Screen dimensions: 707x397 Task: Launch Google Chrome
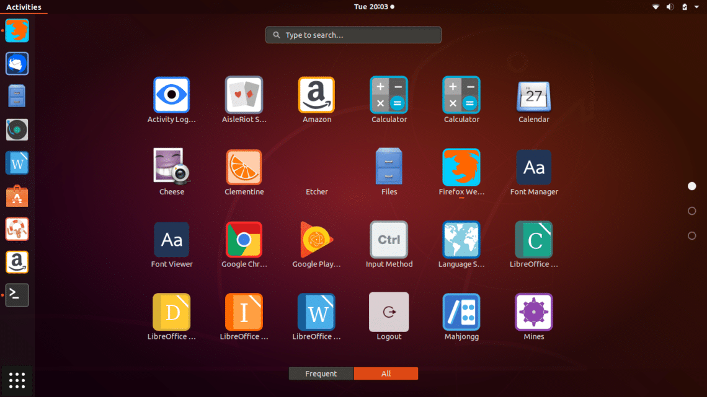pos(244,240)
